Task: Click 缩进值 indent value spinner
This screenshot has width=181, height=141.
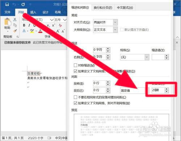Action: pyautogui.click(x=167, y=57)
